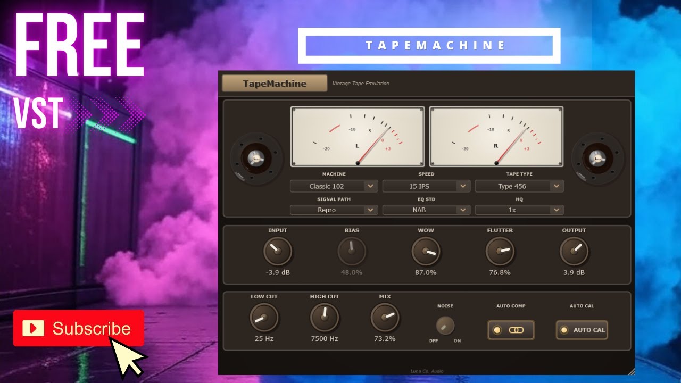The height and width of the screenshot is (383, 681).
Task: Open the Speed dropdown showing 15 IPS
Action: point(426,186)
